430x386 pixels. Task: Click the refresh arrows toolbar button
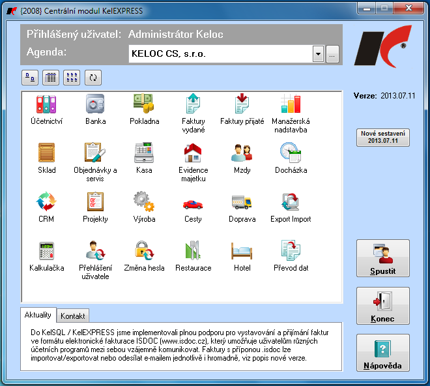93,78
